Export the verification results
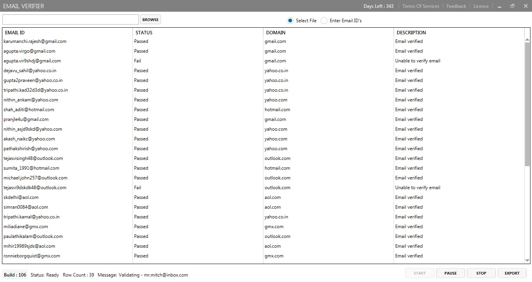The height and width of the screenshot is (282, 532). (512, 273)
